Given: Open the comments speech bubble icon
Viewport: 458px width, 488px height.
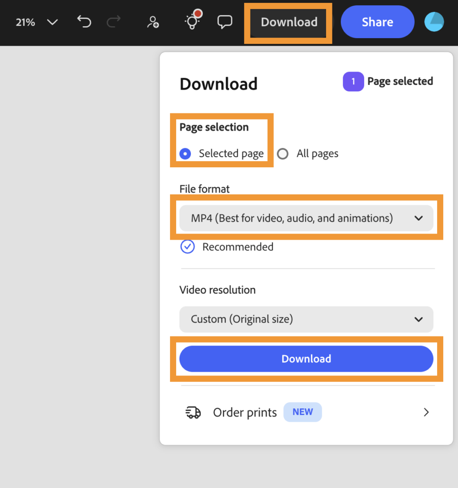Looking at the screenshot, I should pos(224,22).
